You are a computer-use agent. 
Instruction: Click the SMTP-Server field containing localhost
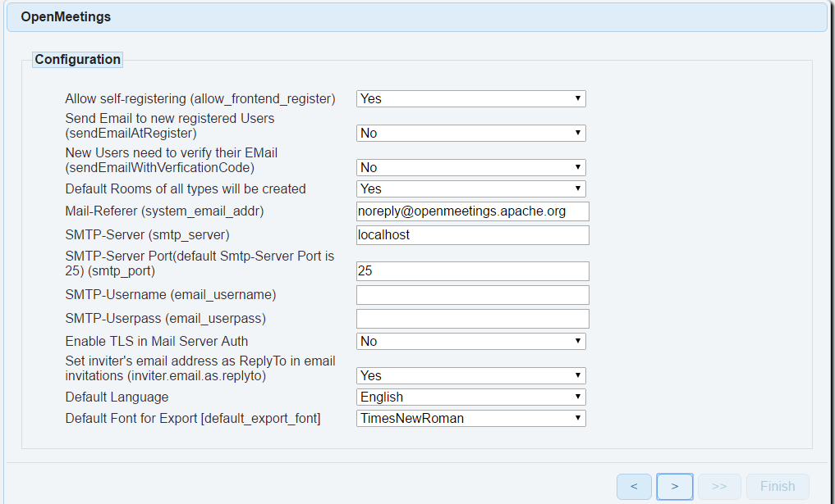point(472,235)
